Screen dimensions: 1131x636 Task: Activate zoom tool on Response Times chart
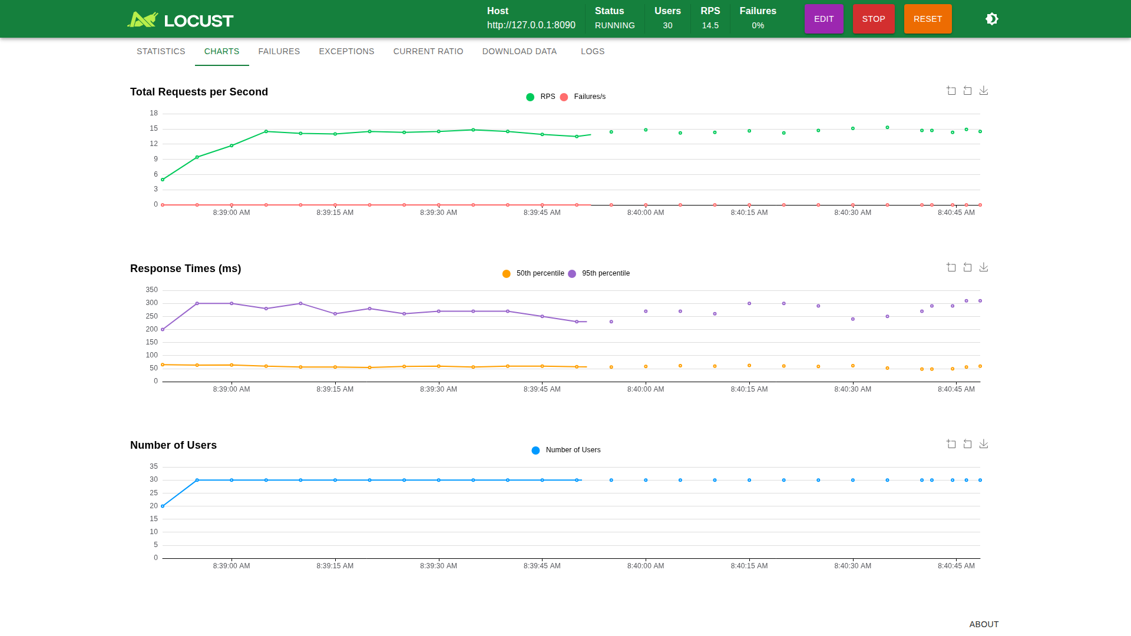tap(951, 267)
